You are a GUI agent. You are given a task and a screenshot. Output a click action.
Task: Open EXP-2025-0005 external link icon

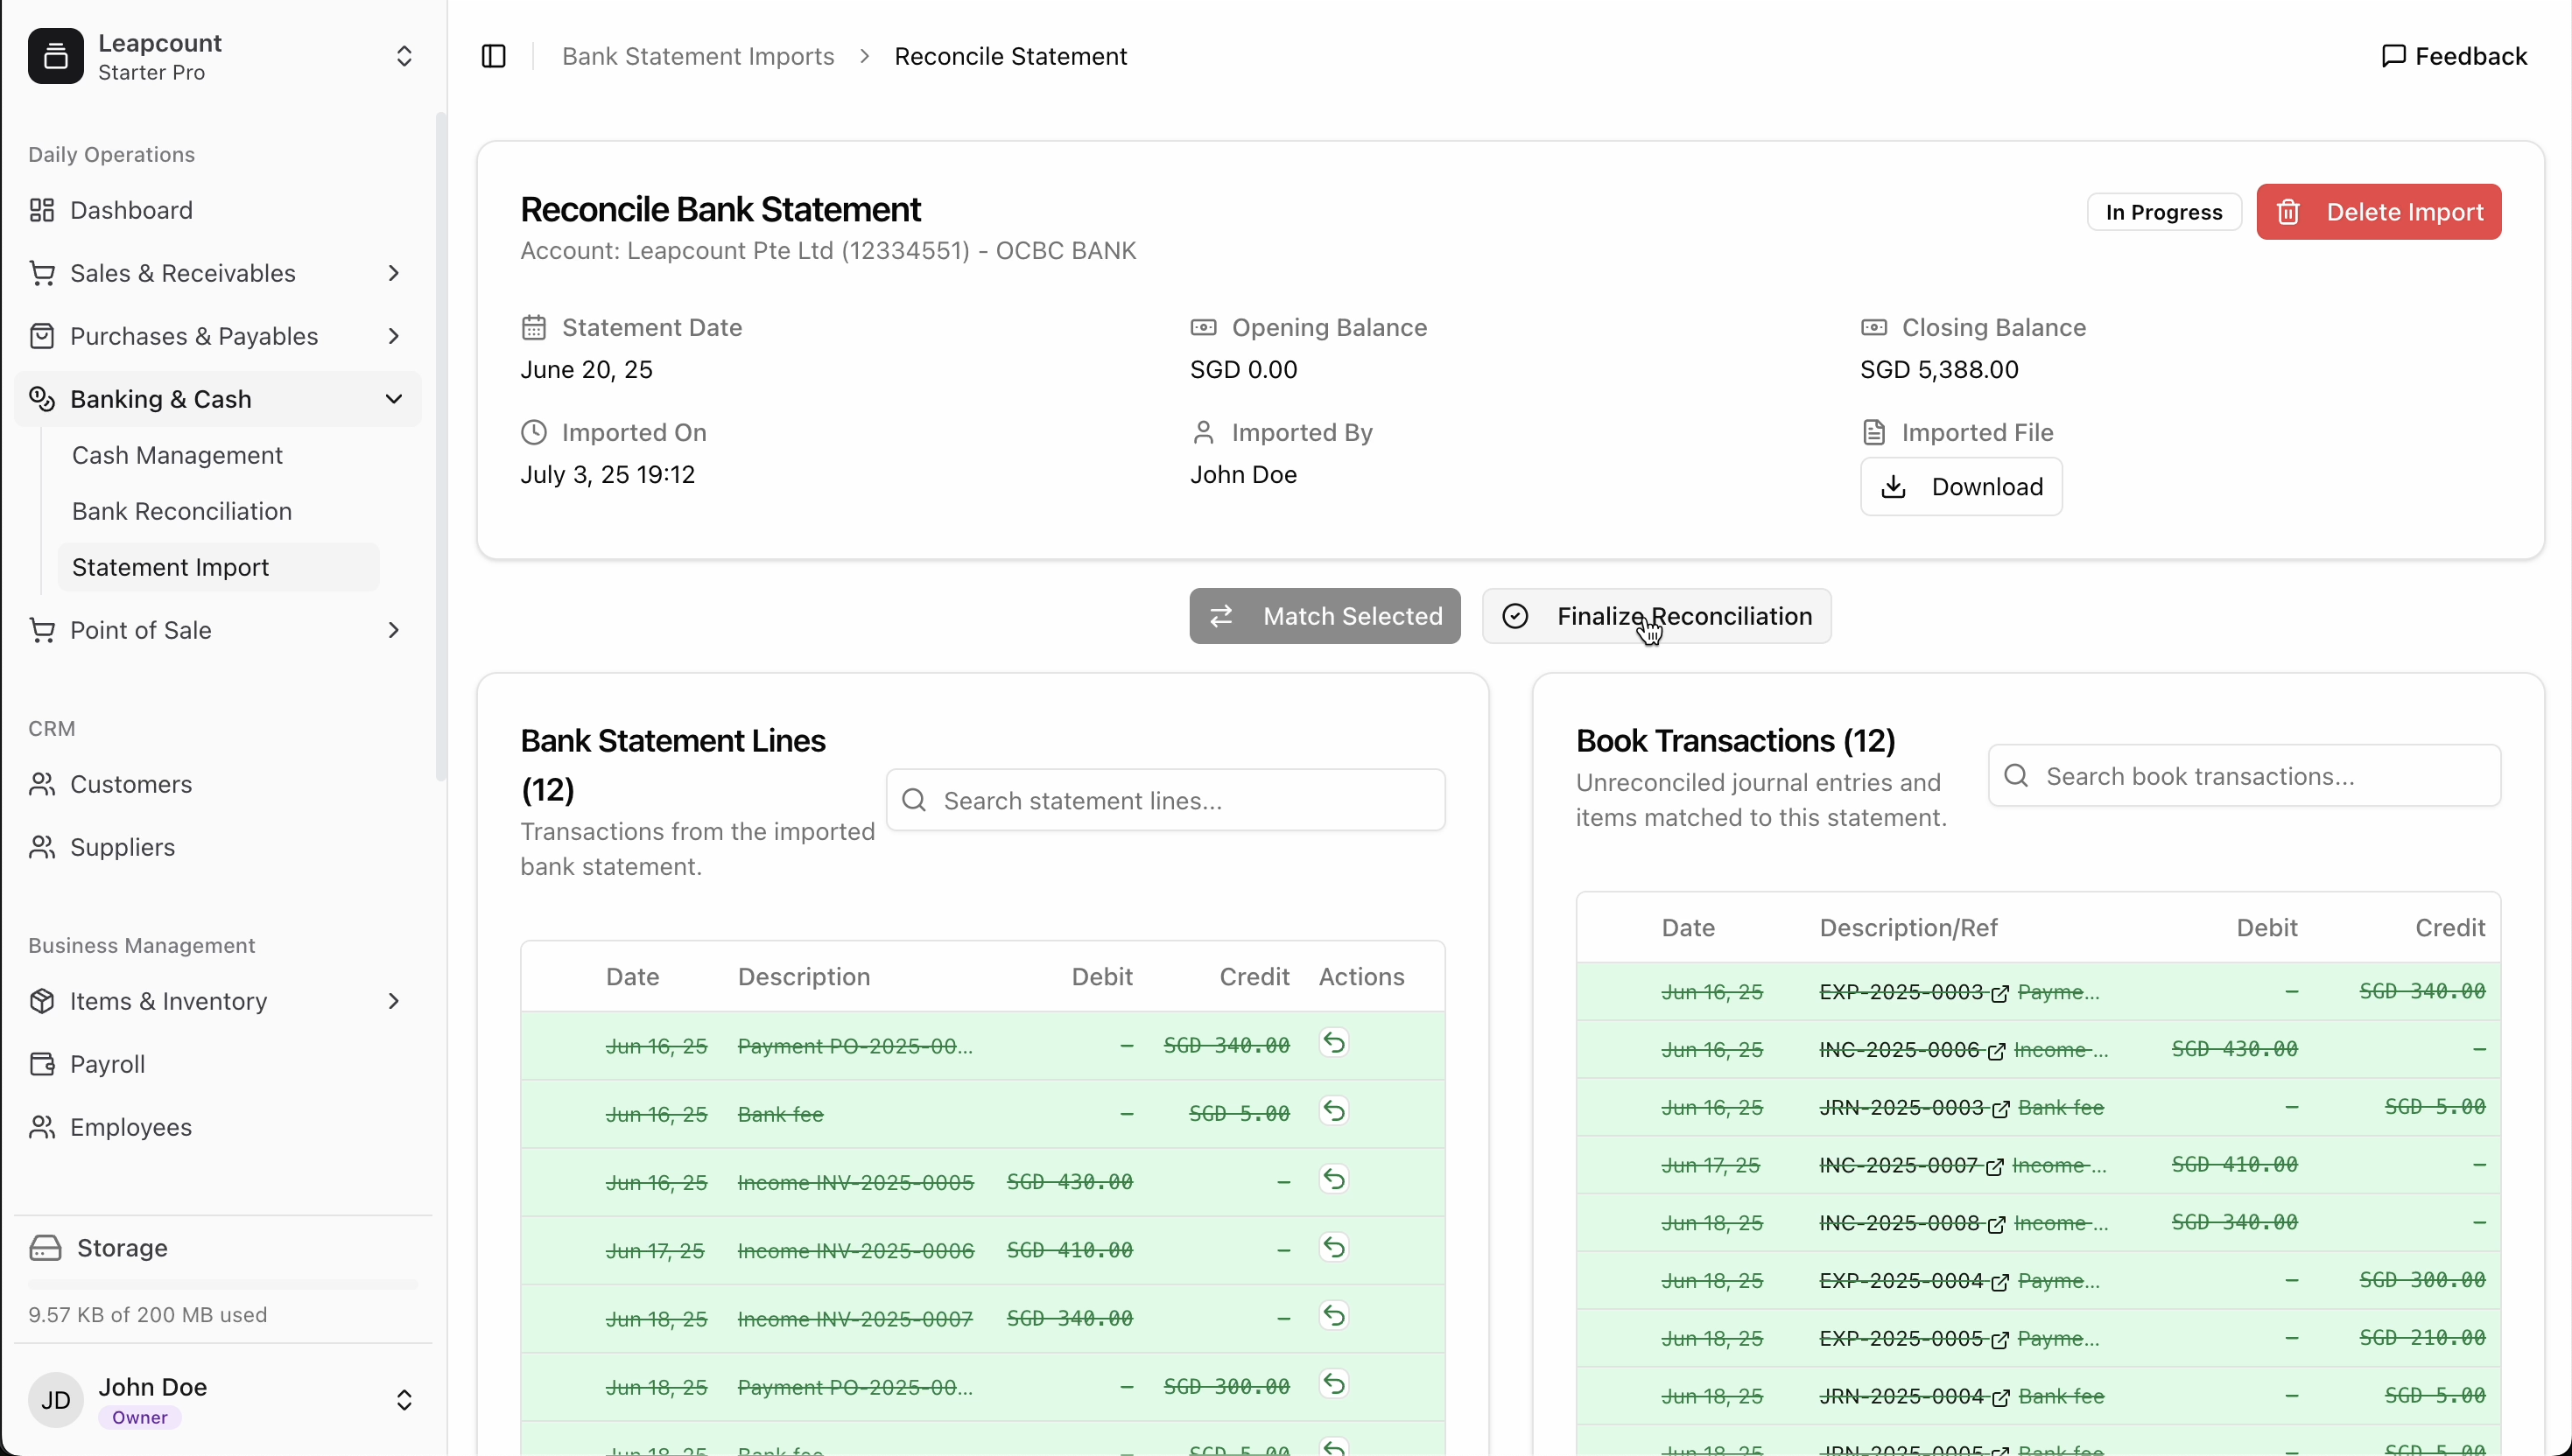(1999, 1340)
